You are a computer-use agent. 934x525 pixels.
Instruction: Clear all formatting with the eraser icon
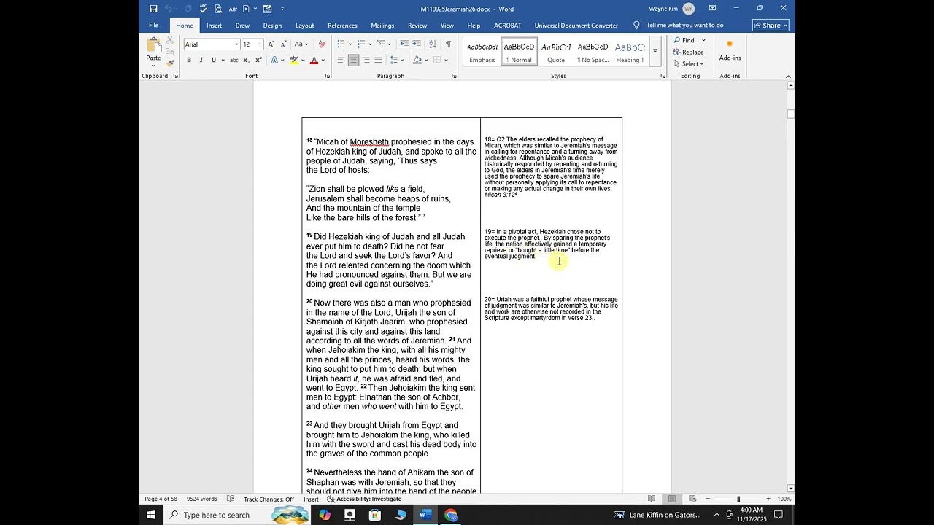point(322,44)
